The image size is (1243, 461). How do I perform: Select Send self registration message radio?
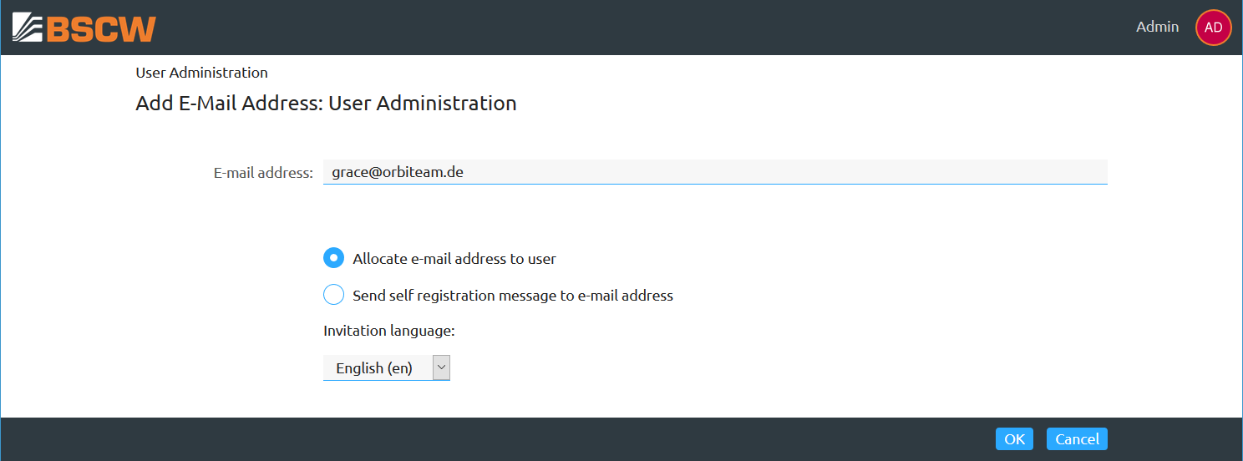(333, 295)
